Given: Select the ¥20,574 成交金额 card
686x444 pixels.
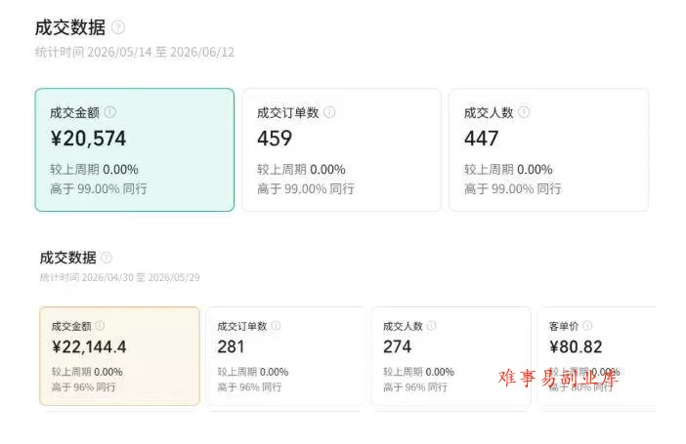Looking at the screenshot, I should (x=135, y=150).
